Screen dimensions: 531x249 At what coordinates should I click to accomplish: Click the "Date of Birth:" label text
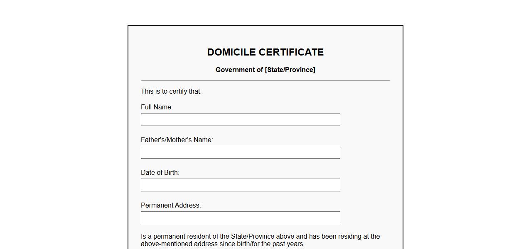point(160,172)
